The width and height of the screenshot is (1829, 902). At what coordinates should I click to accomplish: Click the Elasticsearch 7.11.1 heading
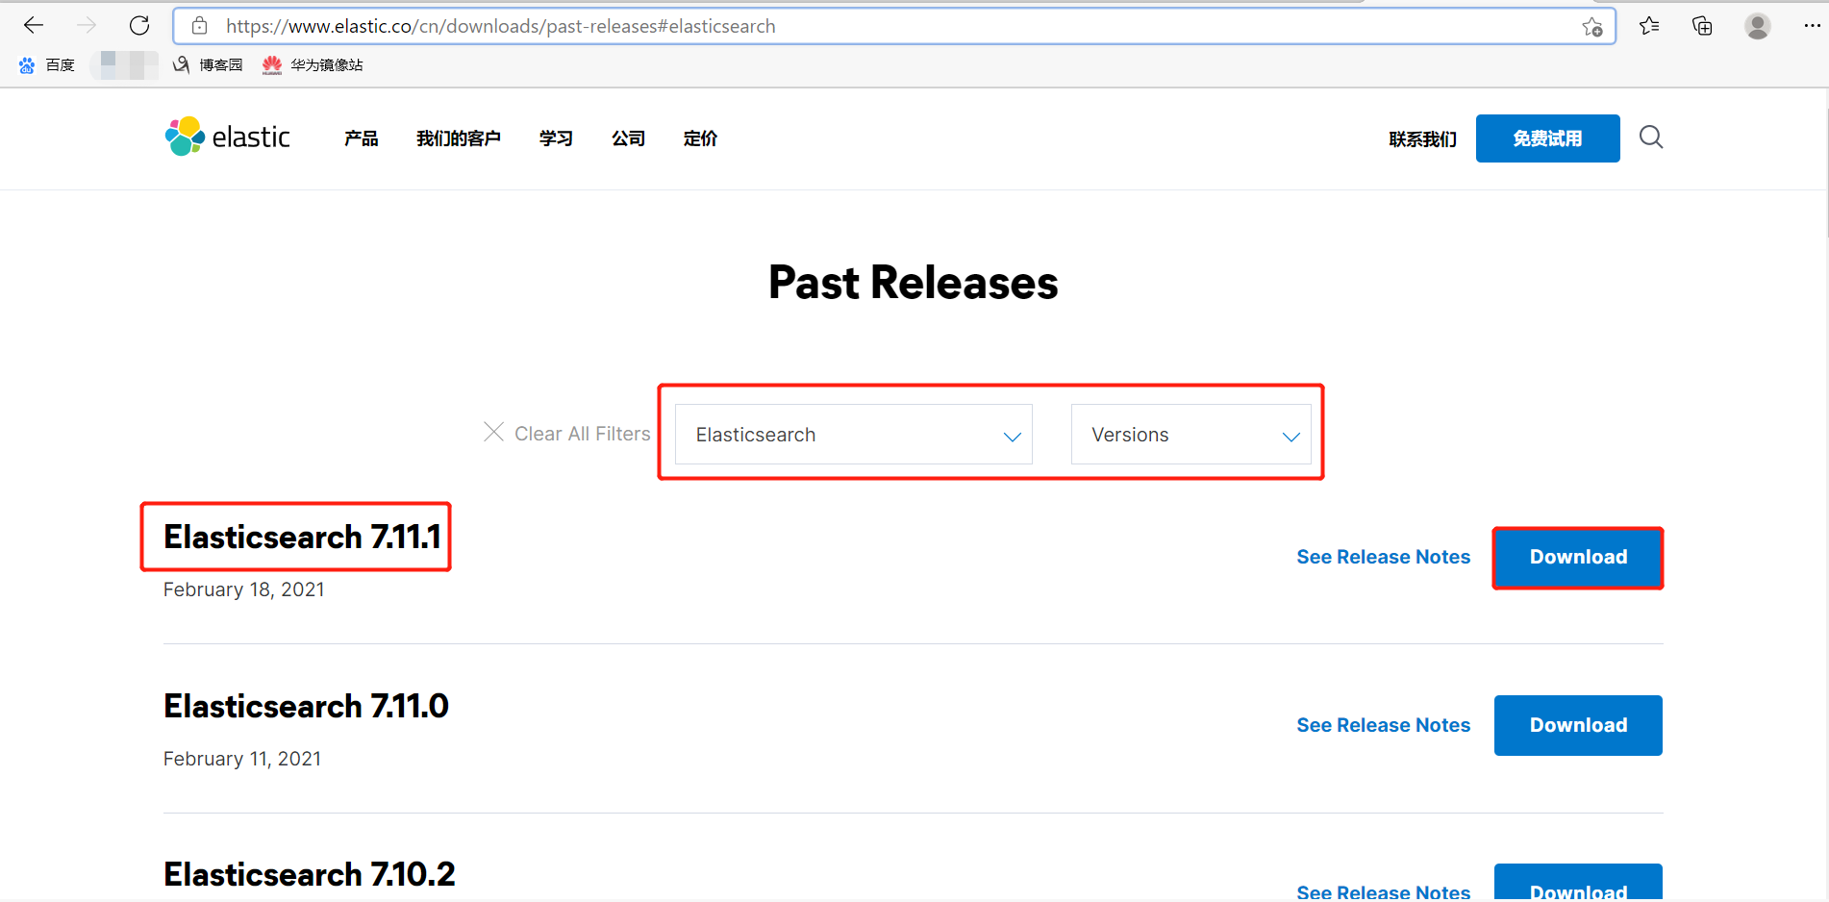302,537
